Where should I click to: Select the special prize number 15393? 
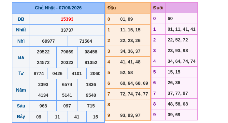click(x=67, y=19)
